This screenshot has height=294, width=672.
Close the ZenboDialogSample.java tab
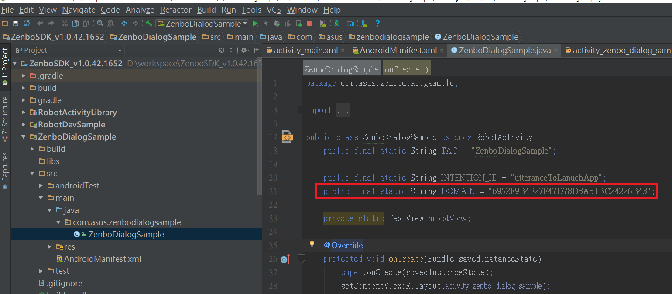555,51
